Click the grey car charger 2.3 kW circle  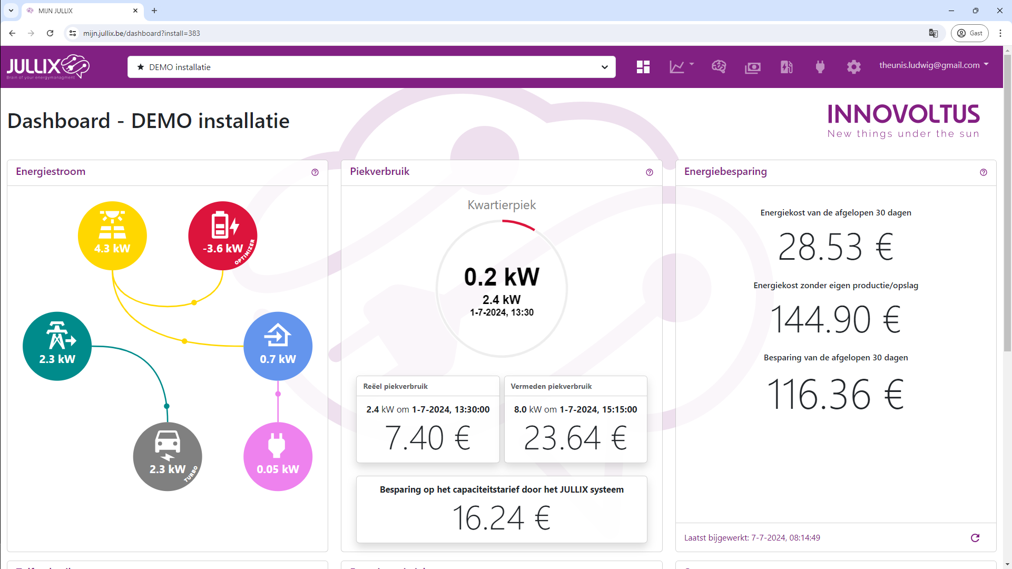coord(168,456)
